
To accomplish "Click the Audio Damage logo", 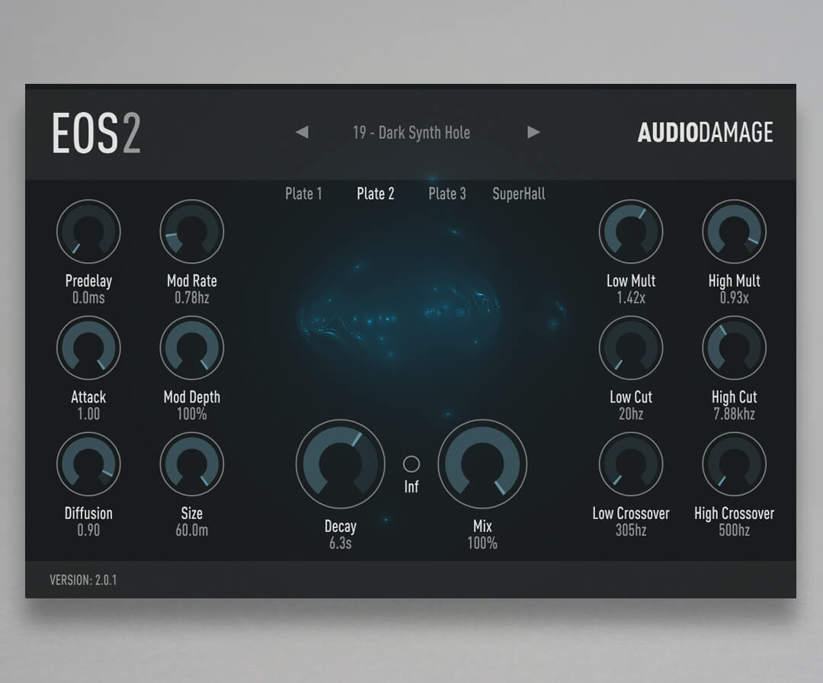I will tap(705, 133).
